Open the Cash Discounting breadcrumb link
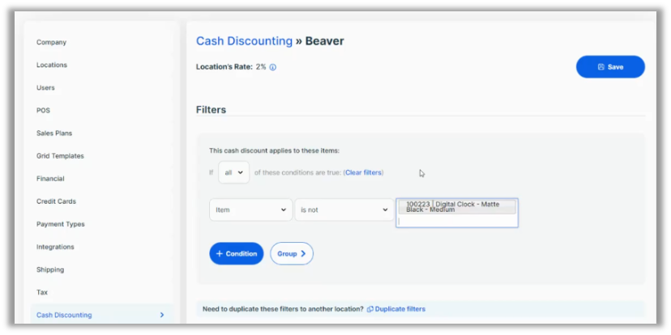This screenshot has height=335, width=671. (x=244, y=41)
